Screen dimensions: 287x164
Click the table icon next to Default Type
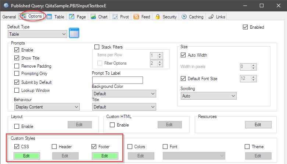[74, 33]
